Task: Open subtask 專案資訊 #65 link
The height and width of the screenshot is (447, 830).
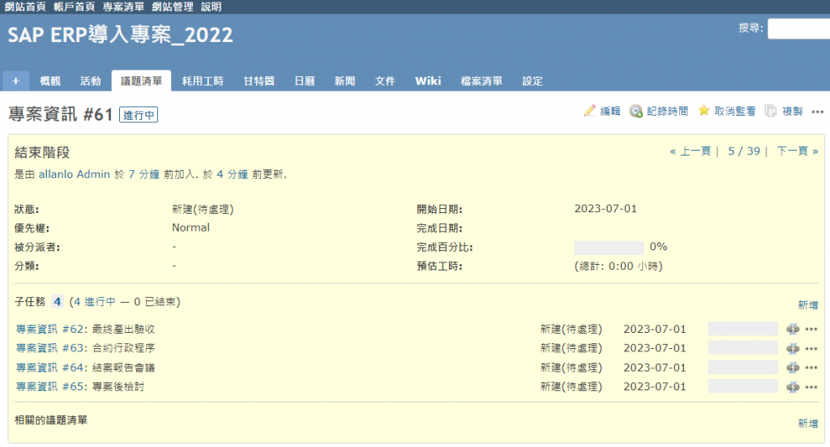Action: pyautogui.click(x=51, y=387)
